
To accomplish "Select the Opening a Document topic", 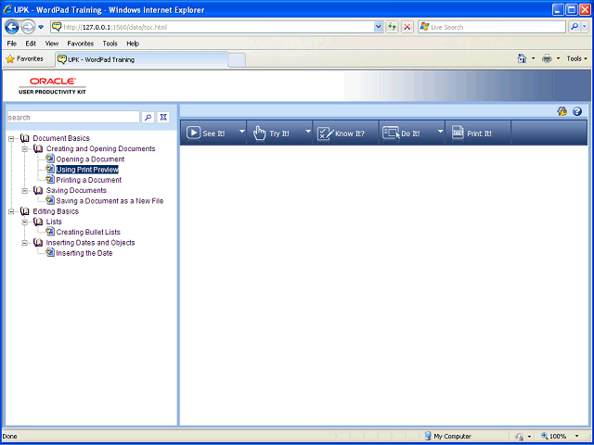I will point(90,159).
